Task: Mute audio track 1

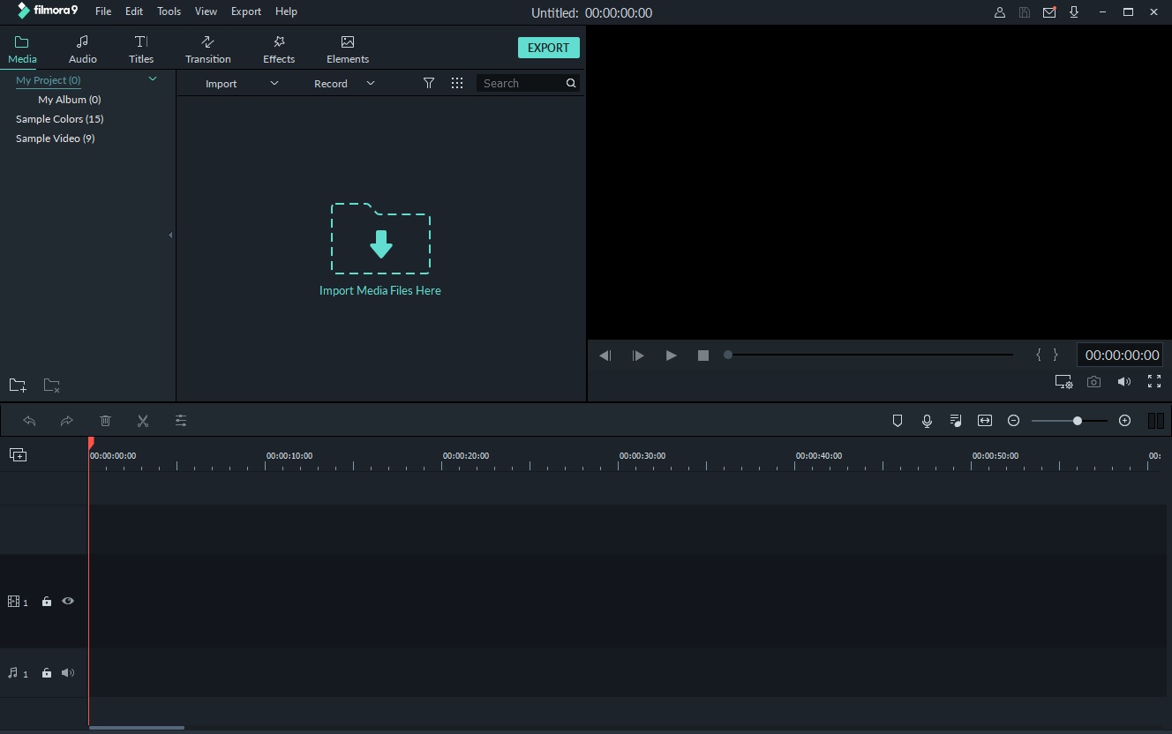Action: tap(68, 673)
